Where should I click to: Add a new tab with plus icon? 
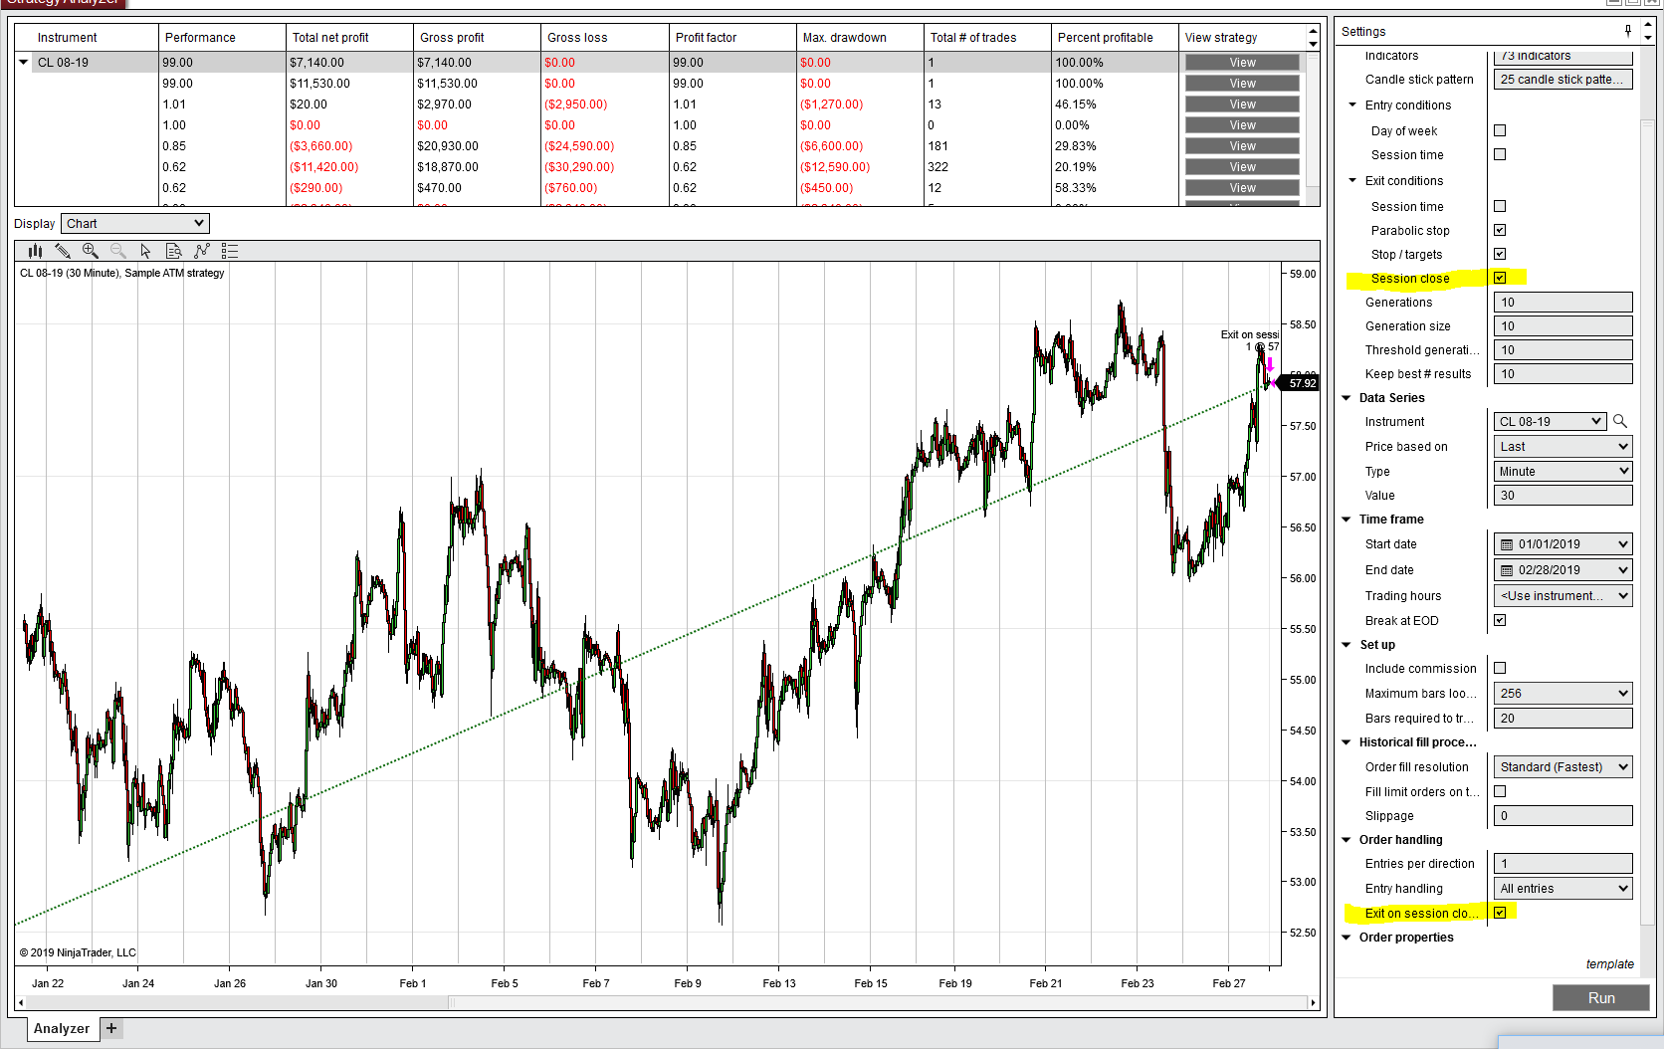(111, 1028)
